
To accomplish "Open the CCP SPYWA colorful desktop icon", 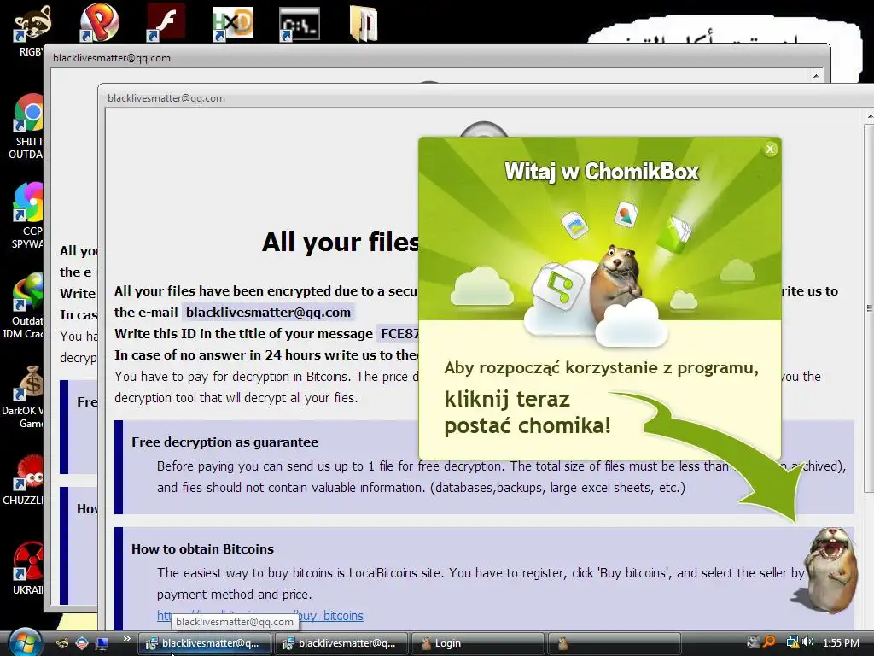I will (28, 216).
